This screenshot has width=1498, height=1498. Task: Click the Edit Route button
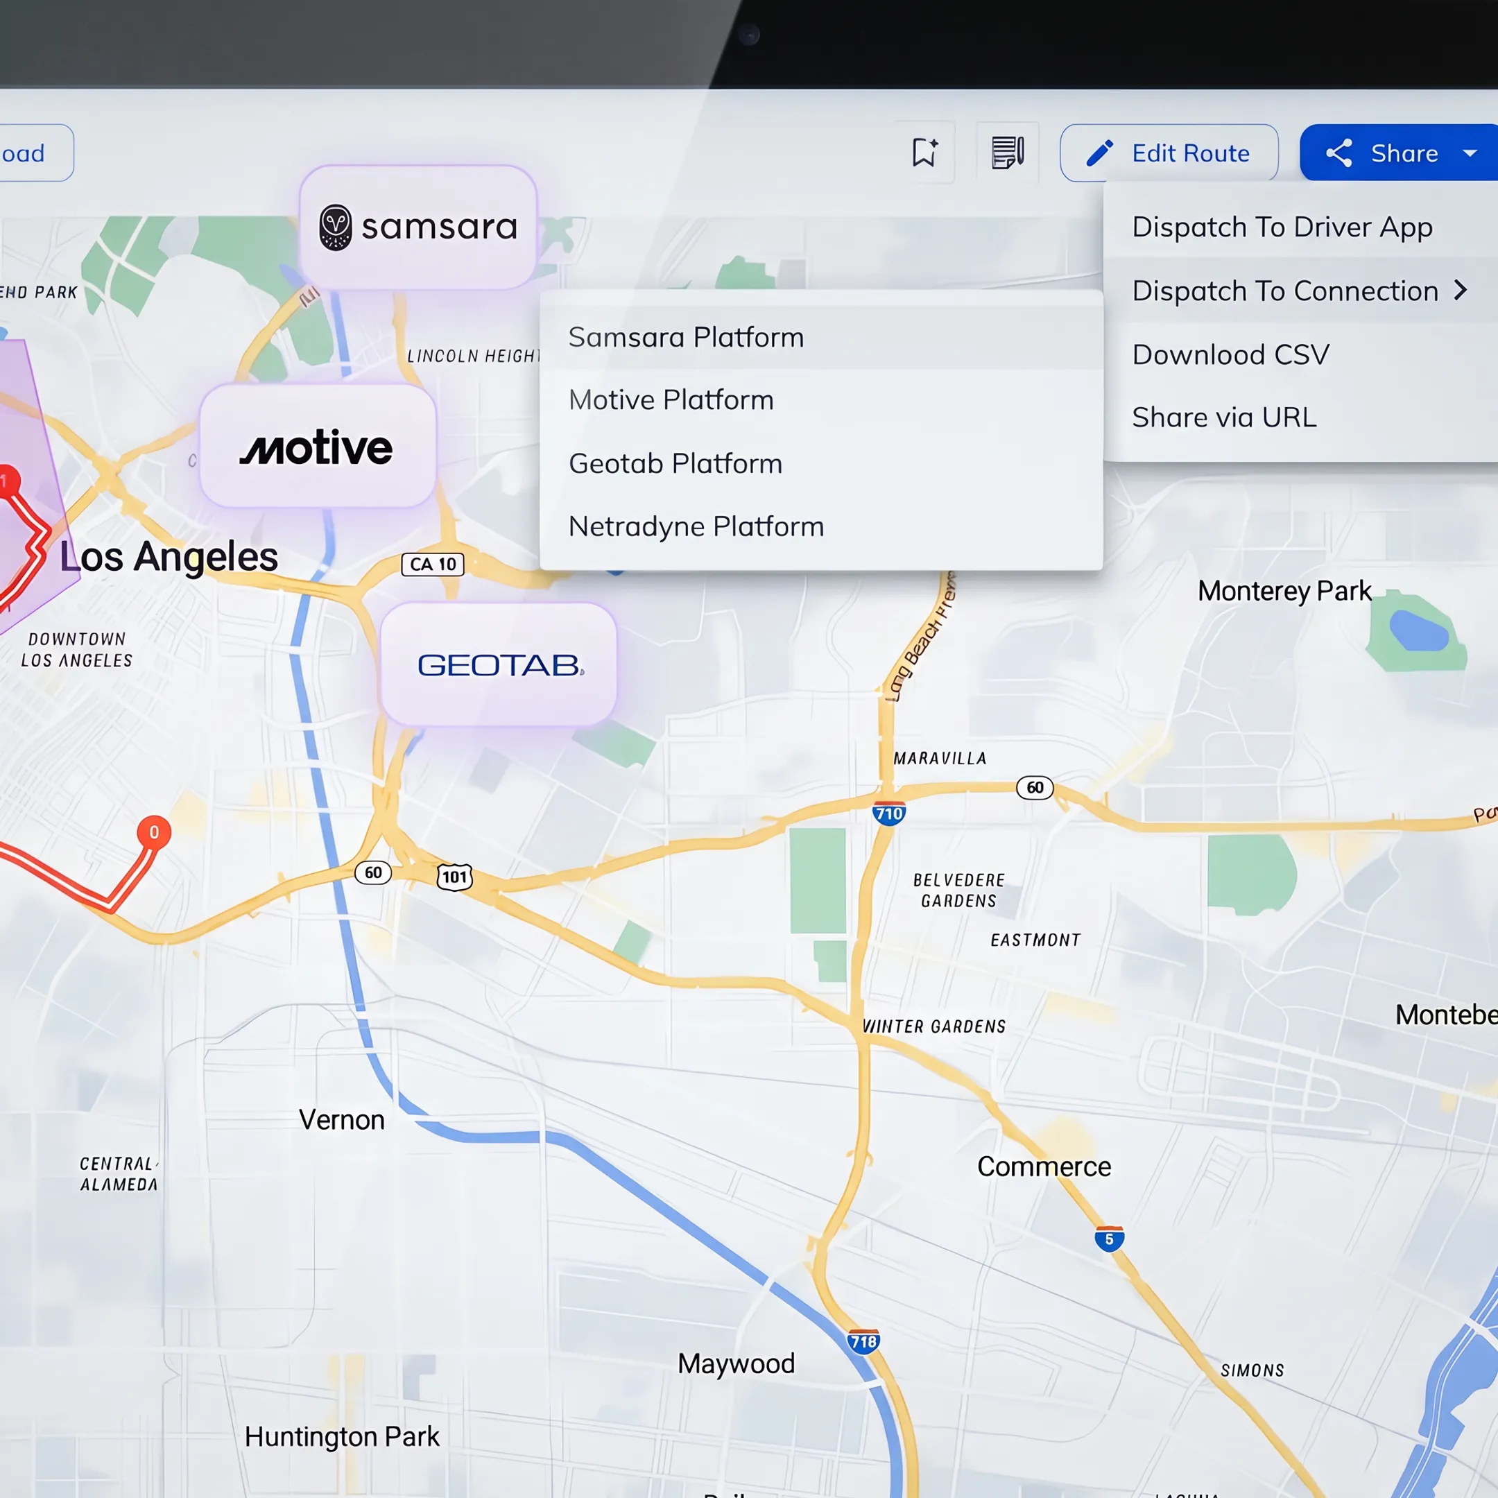click(x=1169, y=153)
